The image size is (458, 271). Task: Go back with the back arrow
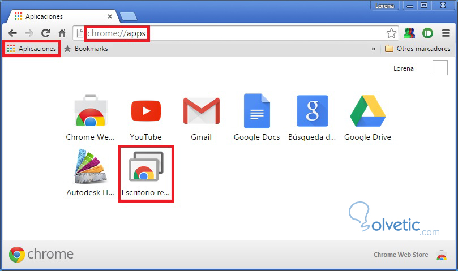12,33
